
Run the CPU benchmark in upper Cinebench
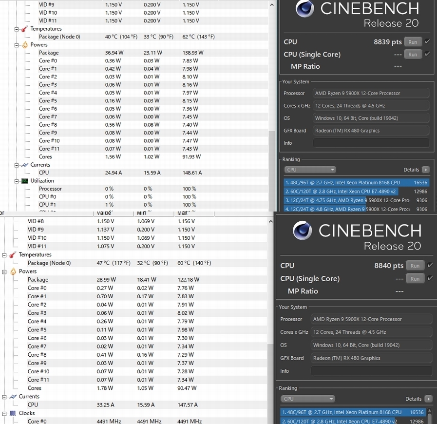coord(413,42)
